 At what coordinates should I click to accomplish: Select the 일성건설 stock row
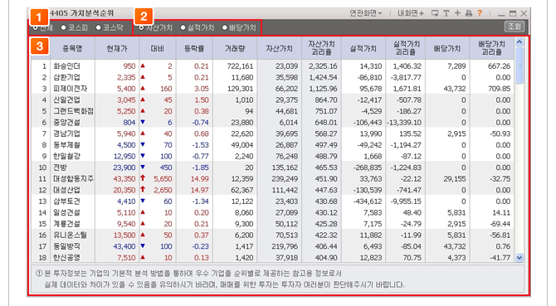[272, 212]
